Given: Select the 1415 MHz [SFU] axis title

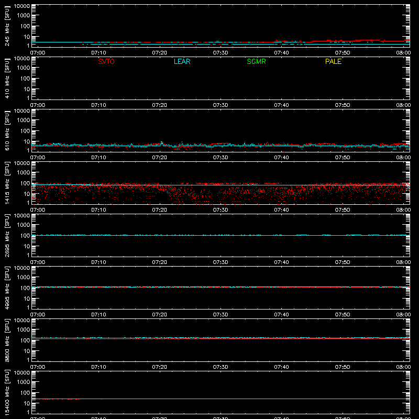Looking at the screenshot, I should point(7,183).
